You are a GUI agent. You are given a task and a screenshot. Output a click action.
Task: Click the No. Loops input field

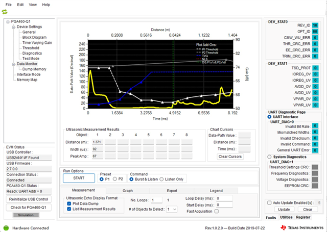click(156, 200)
